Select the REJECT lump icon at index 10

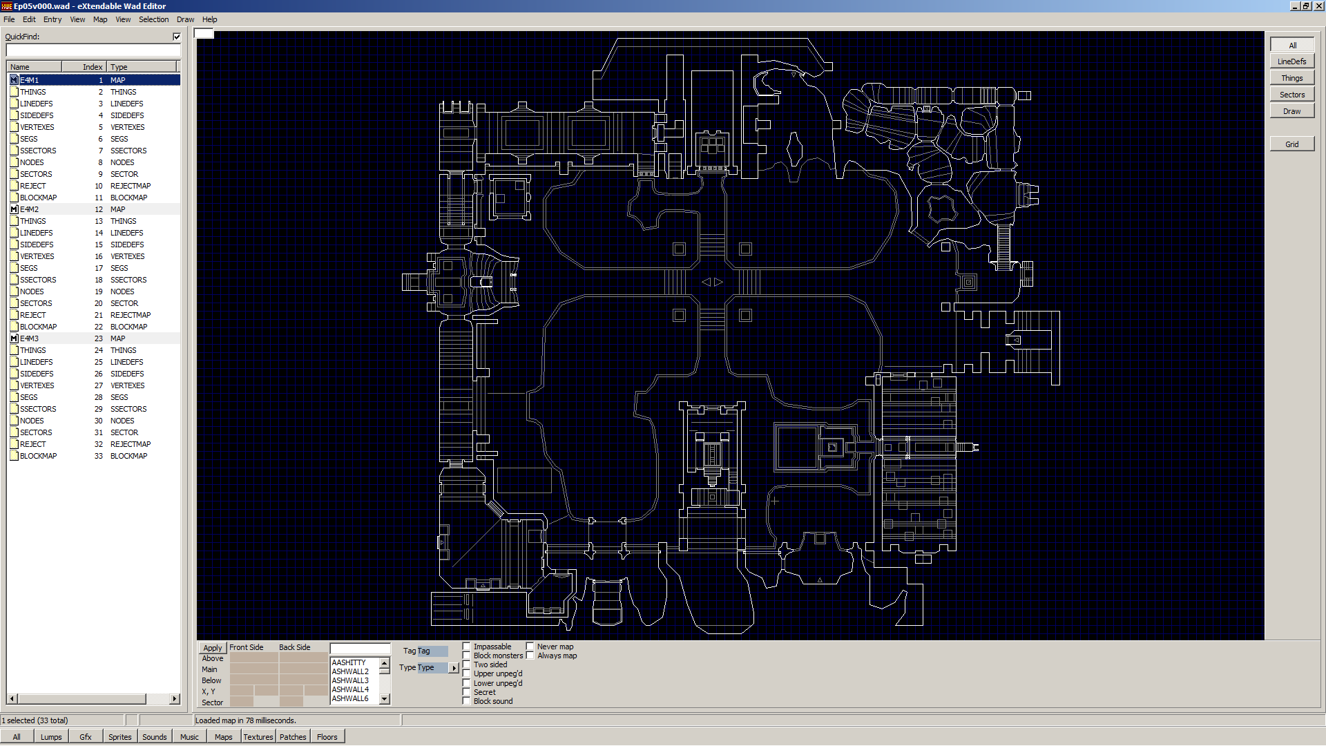(14, 186)
